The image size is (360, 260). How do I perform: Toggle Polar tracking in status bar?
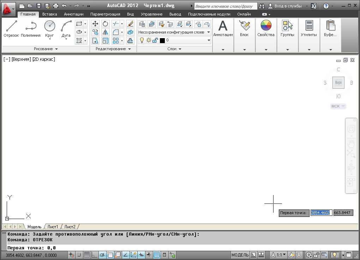coord(102,255)
